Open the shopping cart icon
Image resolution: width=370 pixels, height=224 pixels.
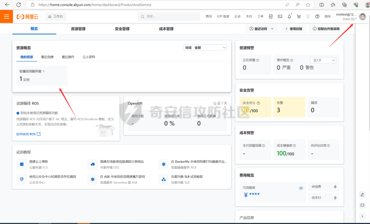[x=299, y=17]
